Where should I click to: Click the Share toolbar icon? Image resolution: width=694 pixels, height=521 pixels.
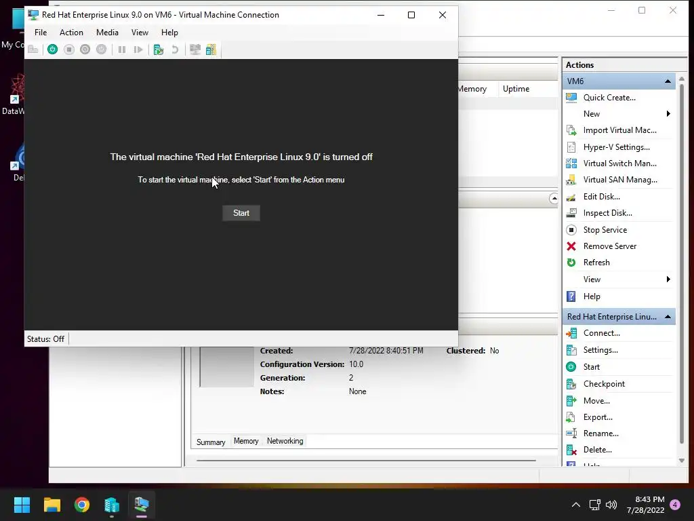211,50
